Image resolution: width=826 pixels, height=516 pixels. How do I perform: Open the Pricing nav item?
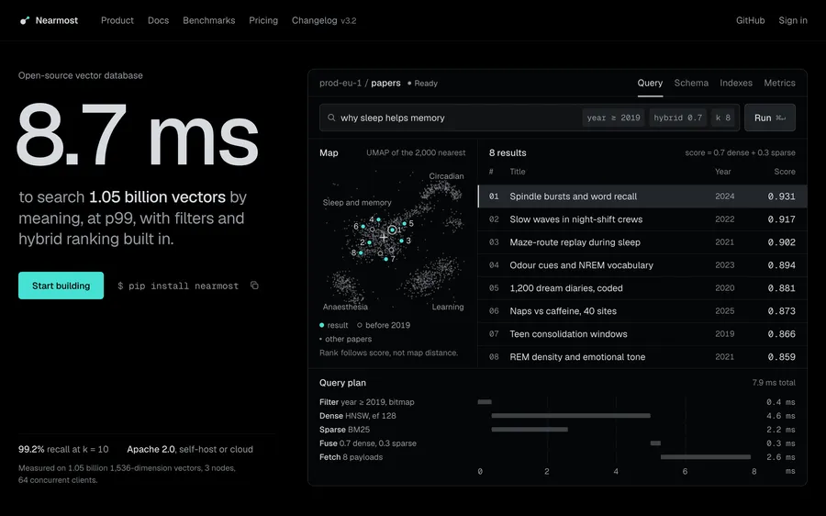(263, 20)
